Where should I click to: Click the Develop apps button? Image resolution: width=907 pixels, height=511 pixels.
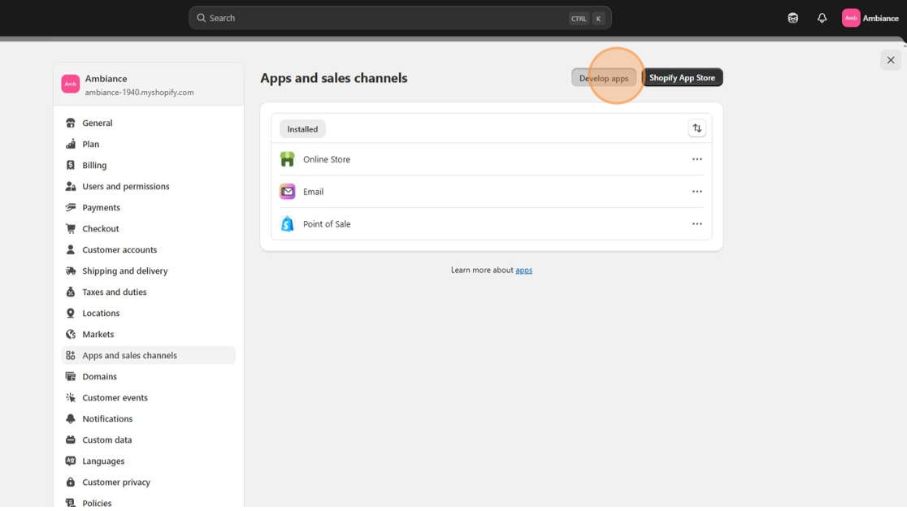604,78
